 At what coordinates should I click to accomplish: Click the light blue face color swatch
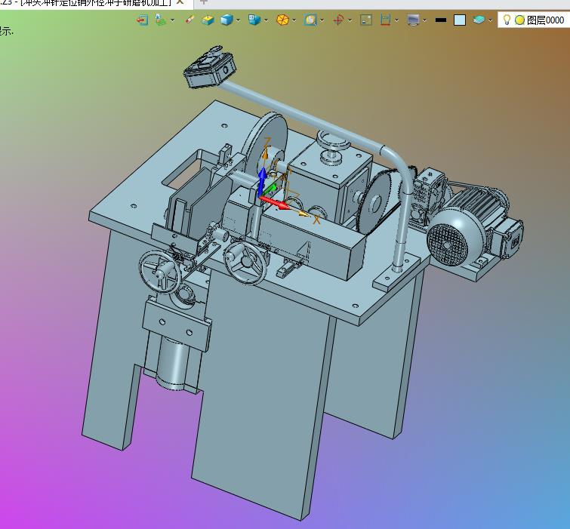[460, 20]
